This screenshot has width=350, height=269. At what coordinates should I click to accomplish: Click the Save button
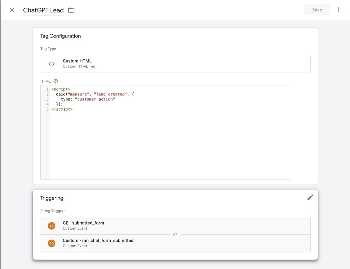point(317,10)
